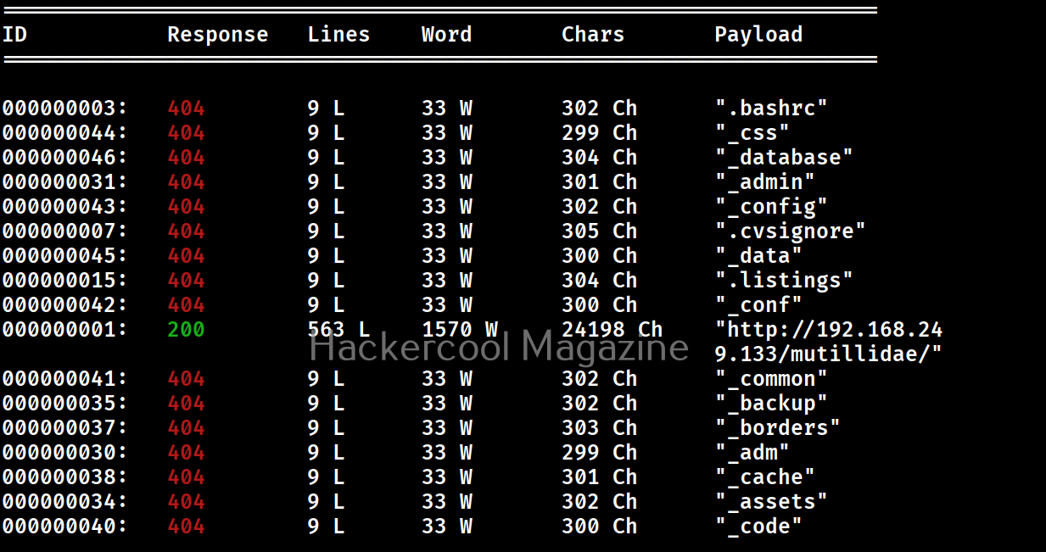Click the green 200 response code
The height and width of the screenshot is (552, 1046).
point(186,329)
